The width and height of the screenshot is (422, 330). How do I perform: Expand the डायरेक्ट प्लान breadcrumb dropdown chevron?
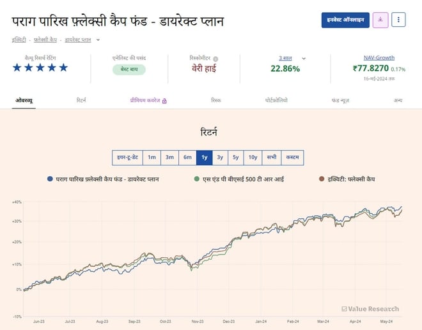pos(98,40)
